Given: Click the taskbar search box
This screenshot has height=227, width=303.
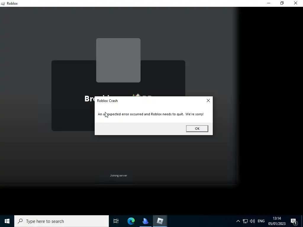Looking at the screenshot, I should pos(62,221).
